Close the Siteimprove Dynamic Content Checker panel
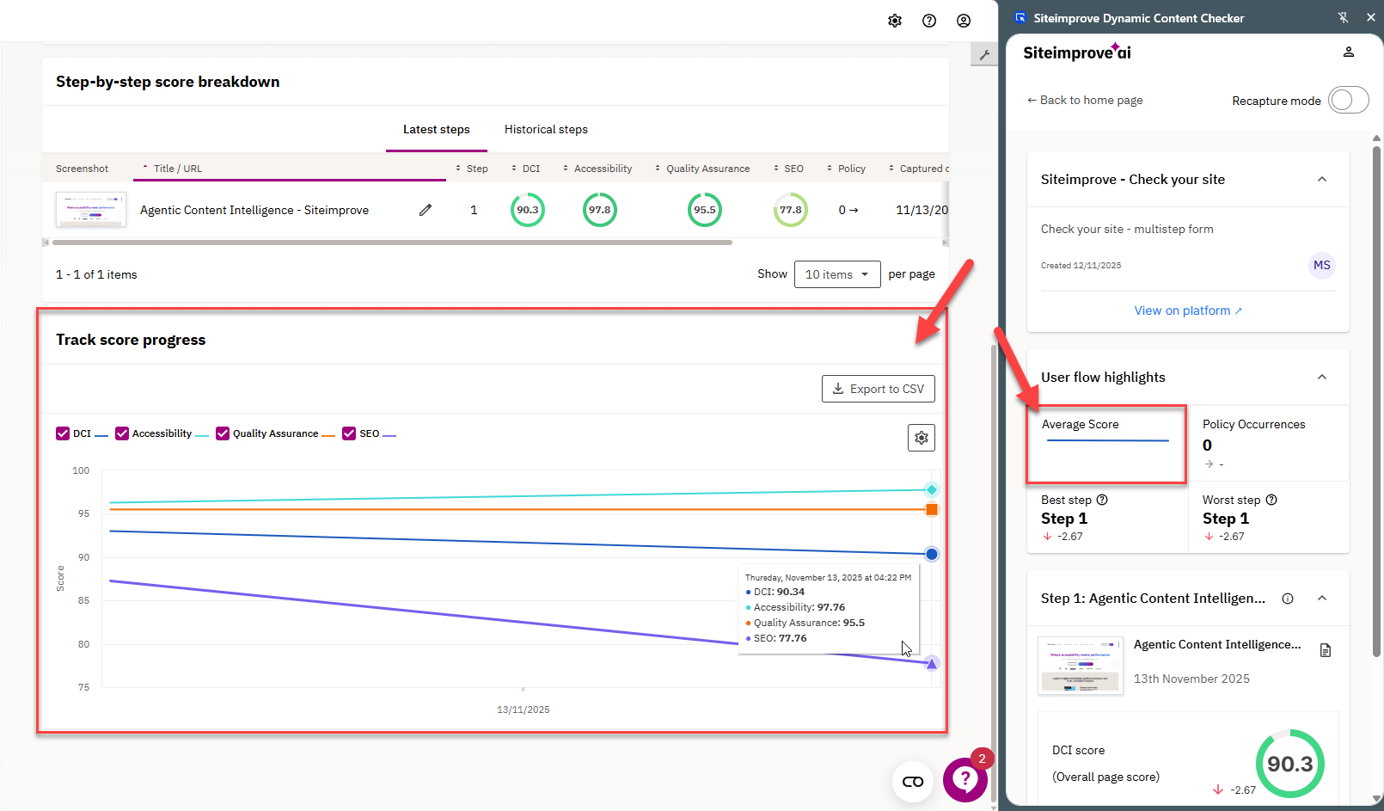This screenshot has width=1384, height=811. pyautogui.click(x=1371, y=17)
